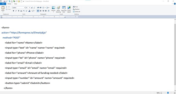Image resolution: width=176 pixels, height=94 pixels.
Task: Toggle Underline formatting
Action: 19,11
